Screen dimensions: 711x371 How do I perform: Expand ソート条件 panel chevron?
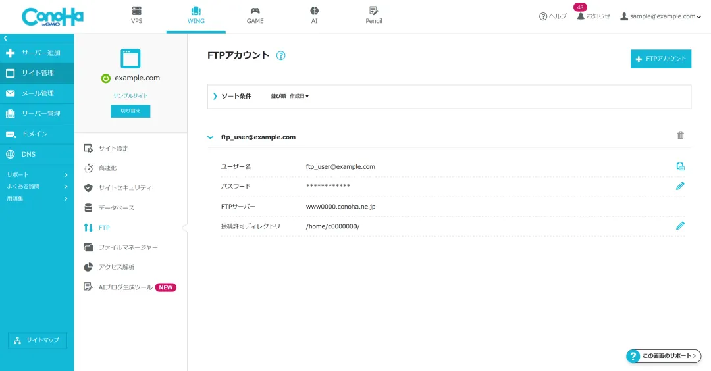tap(215, 96)
